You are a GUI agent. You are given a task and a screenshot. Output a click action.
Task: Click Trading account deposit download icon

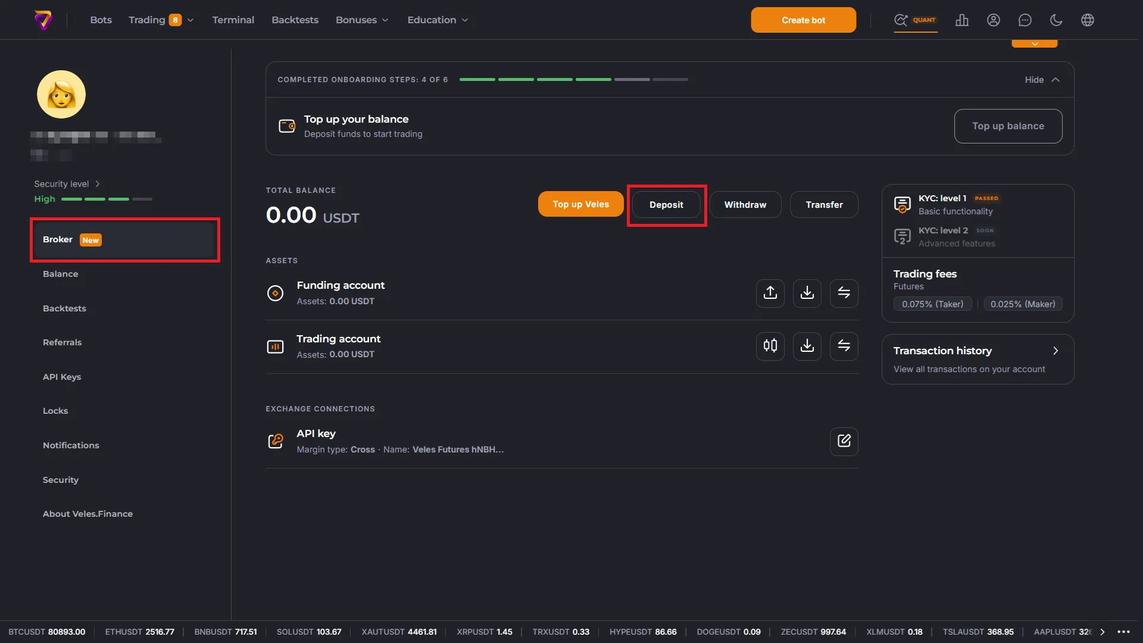tap(807, 346)
